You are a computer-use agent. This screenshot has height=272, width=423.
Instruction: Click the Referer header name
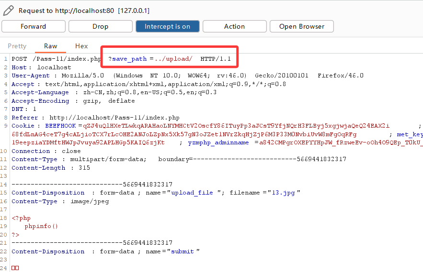coord(25,118)
